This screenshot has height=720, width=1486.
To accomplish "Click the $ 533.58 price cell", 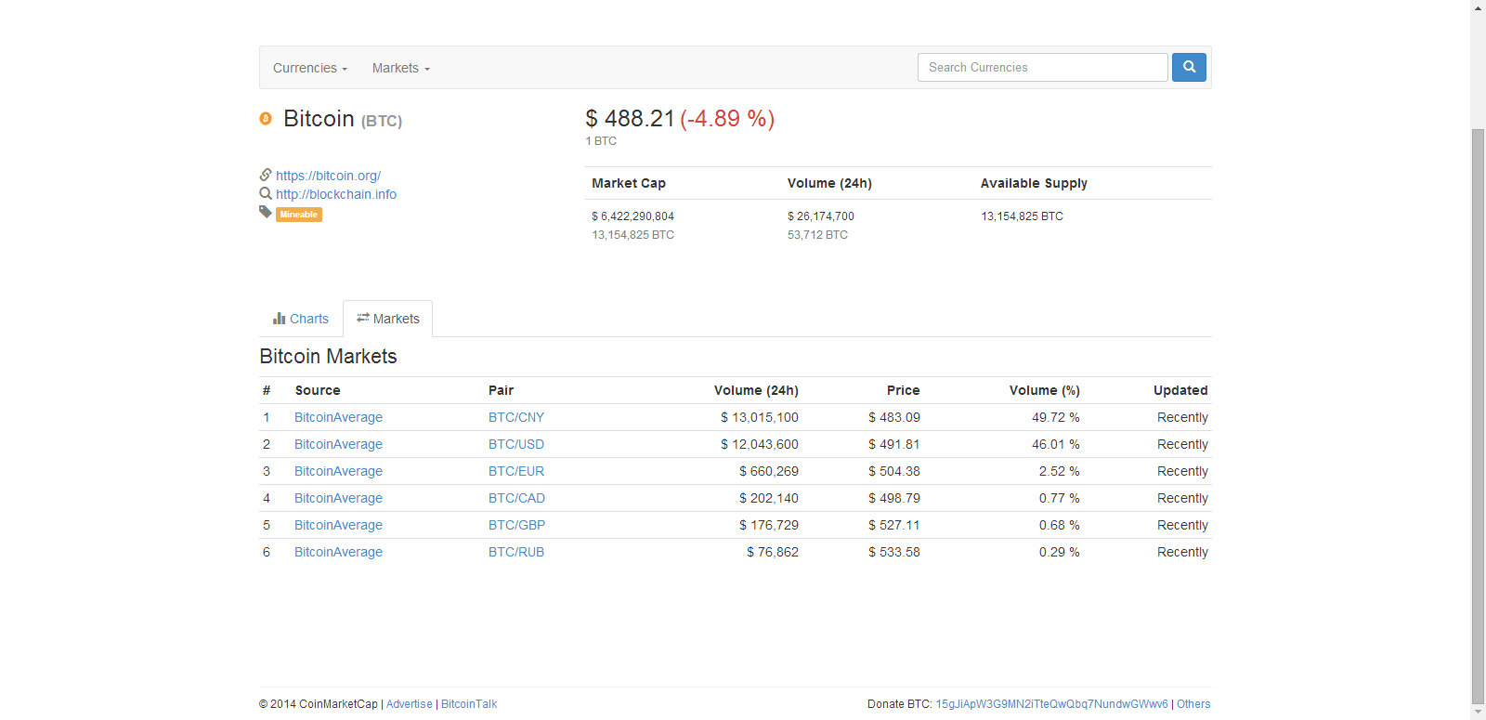I will [x=894, y=552].
